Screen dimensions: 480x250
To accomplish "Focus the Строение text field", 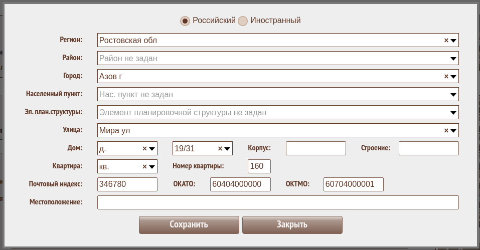I will tap(428, 148).
